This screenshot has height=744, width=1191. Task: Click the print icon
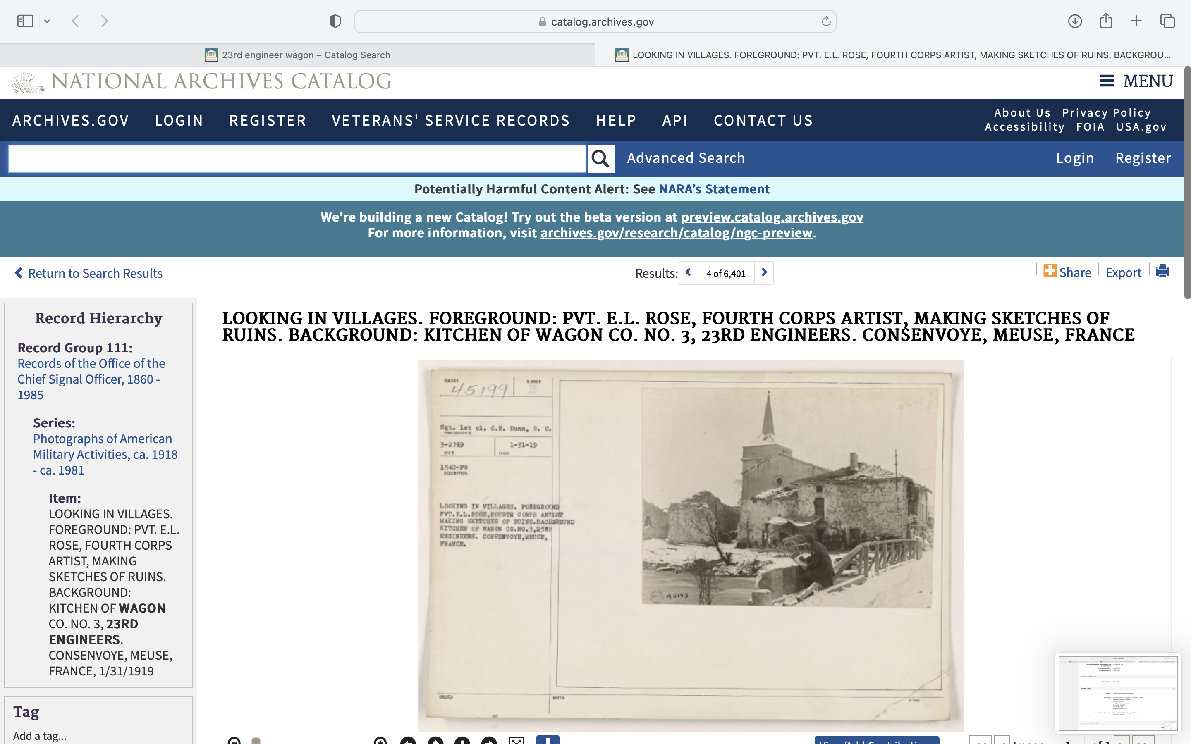coord(1162,271)
